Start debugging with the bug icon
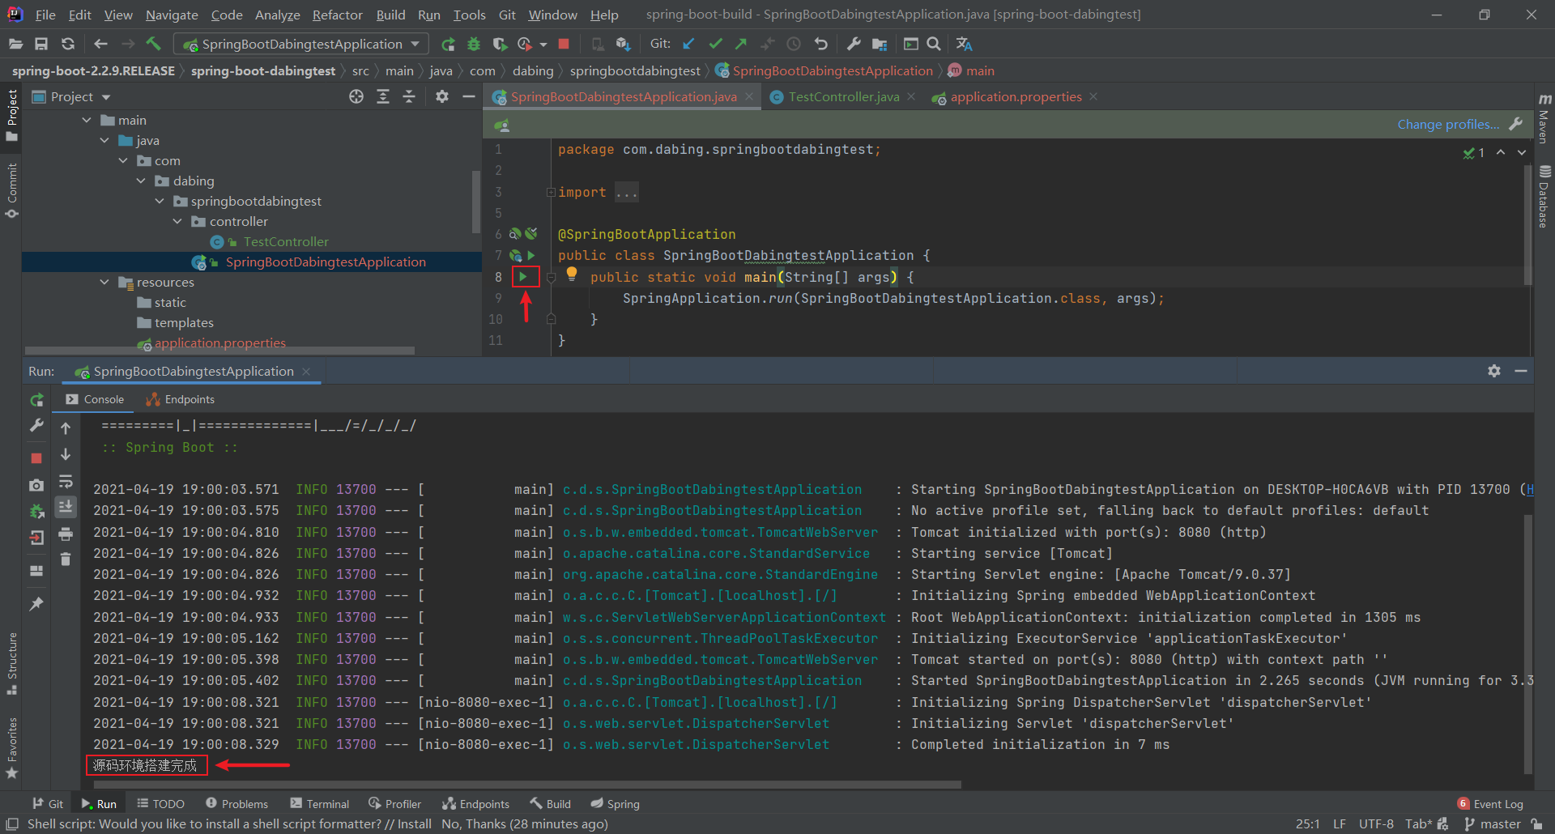This screenshot has height=834, width=1555. (x=474, y=45)
